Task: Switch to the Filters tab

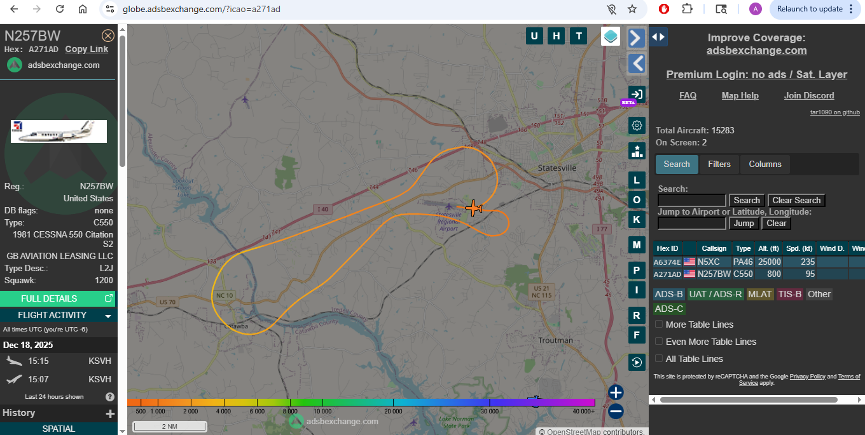Action: [x=719, y=164]
